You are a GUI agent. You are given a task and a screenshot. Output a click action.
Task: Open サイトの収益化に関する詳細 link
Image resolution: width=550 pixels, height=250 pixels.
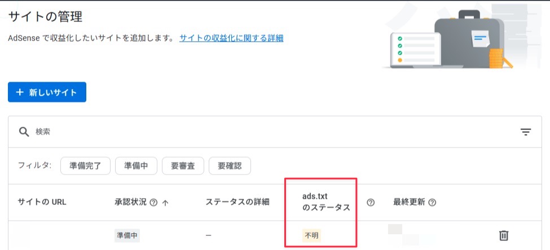(x=231, y=38)
